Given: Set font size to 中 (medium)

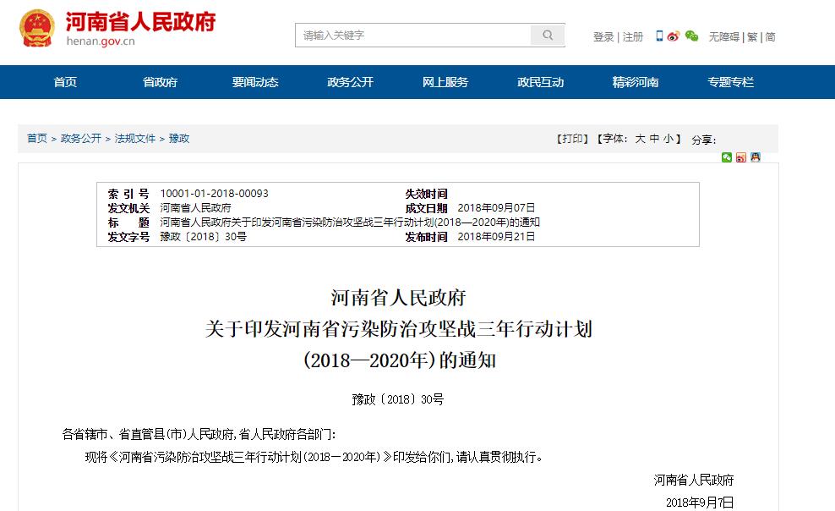Looking at the screenshot, I should [654, 139].
